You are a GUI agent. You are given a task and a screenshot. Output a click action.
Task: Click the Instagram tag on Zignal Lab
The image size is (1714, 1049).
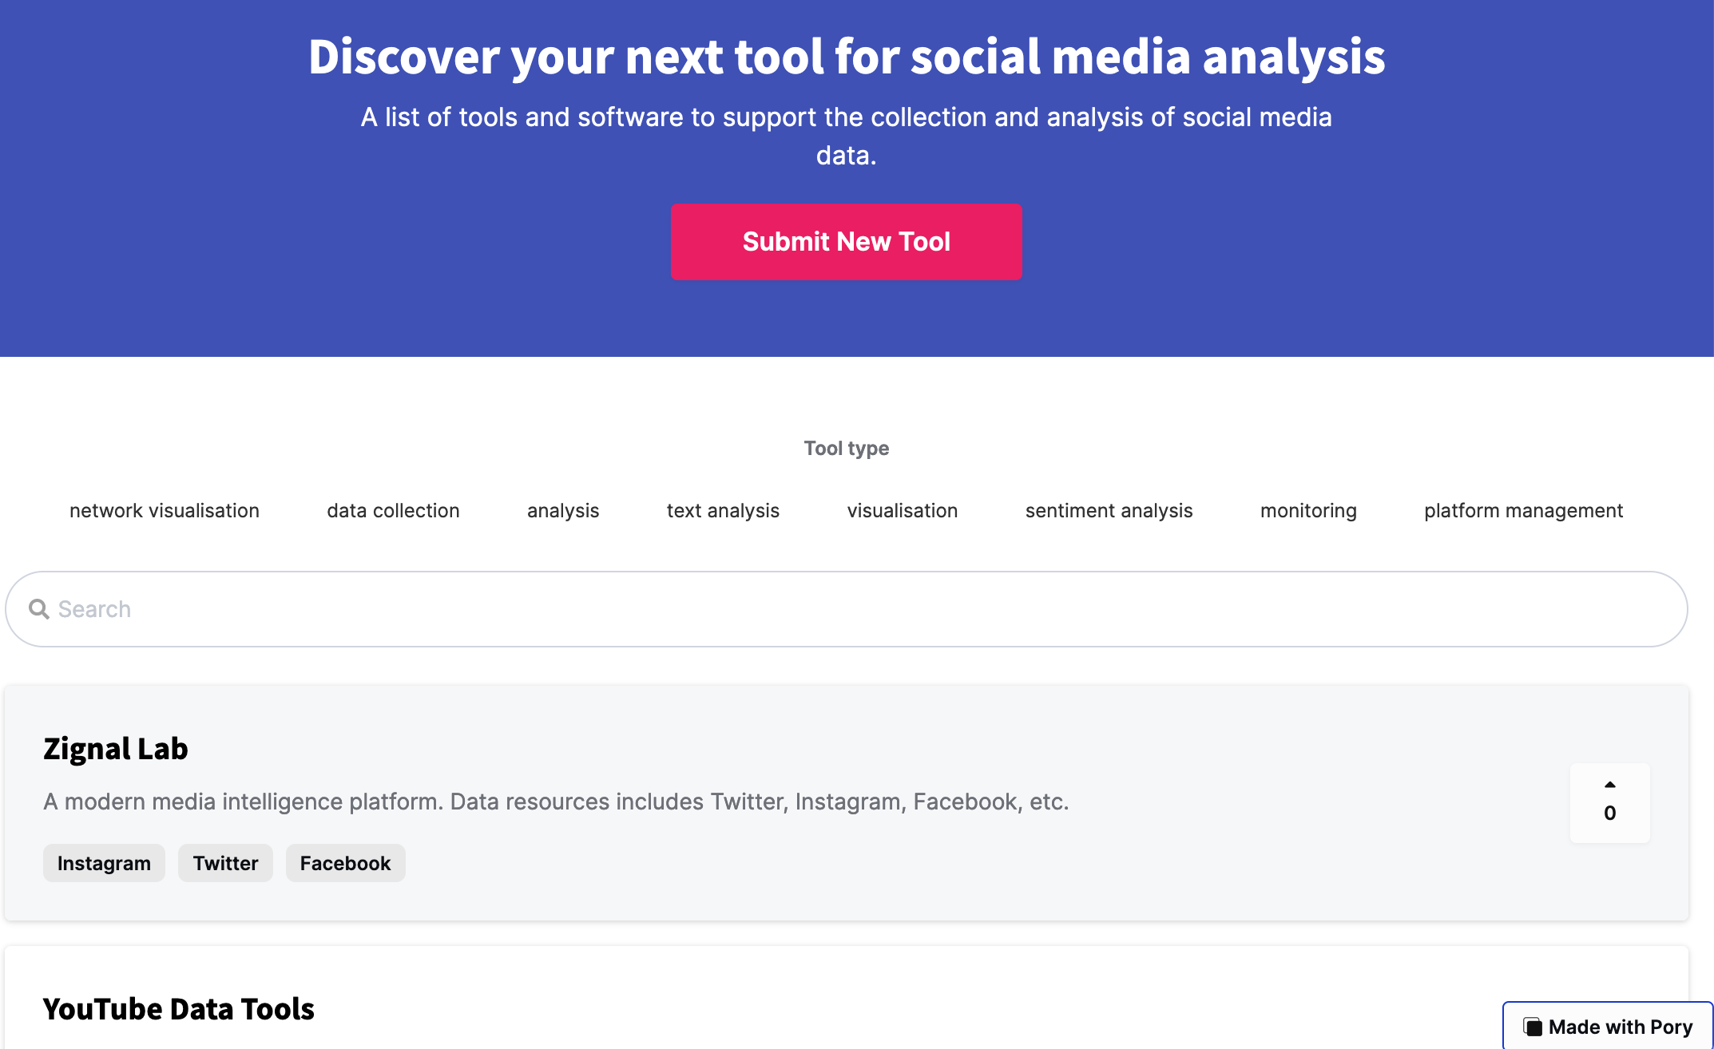(x=104, y=863)
